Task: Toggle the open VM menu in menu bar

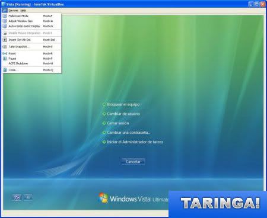Action: tap(4, 10)
